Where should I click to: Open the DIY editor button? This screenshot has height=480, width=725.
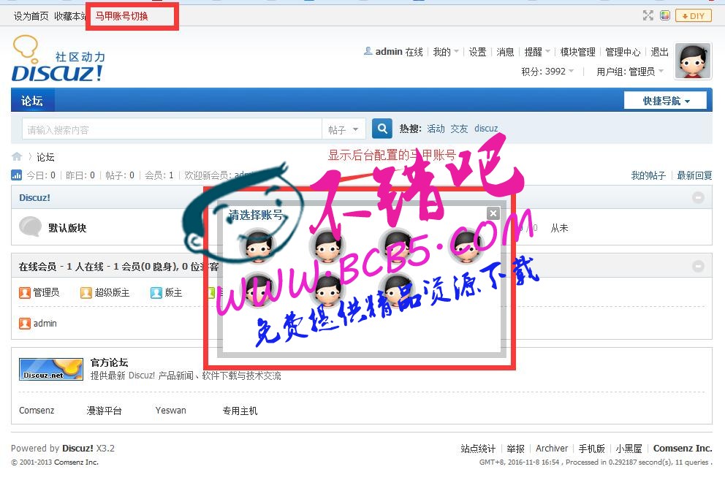click(693, 16)
